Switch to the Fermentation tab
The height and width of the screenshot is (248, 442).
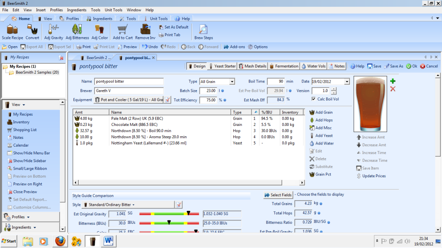tap(284, 66)
